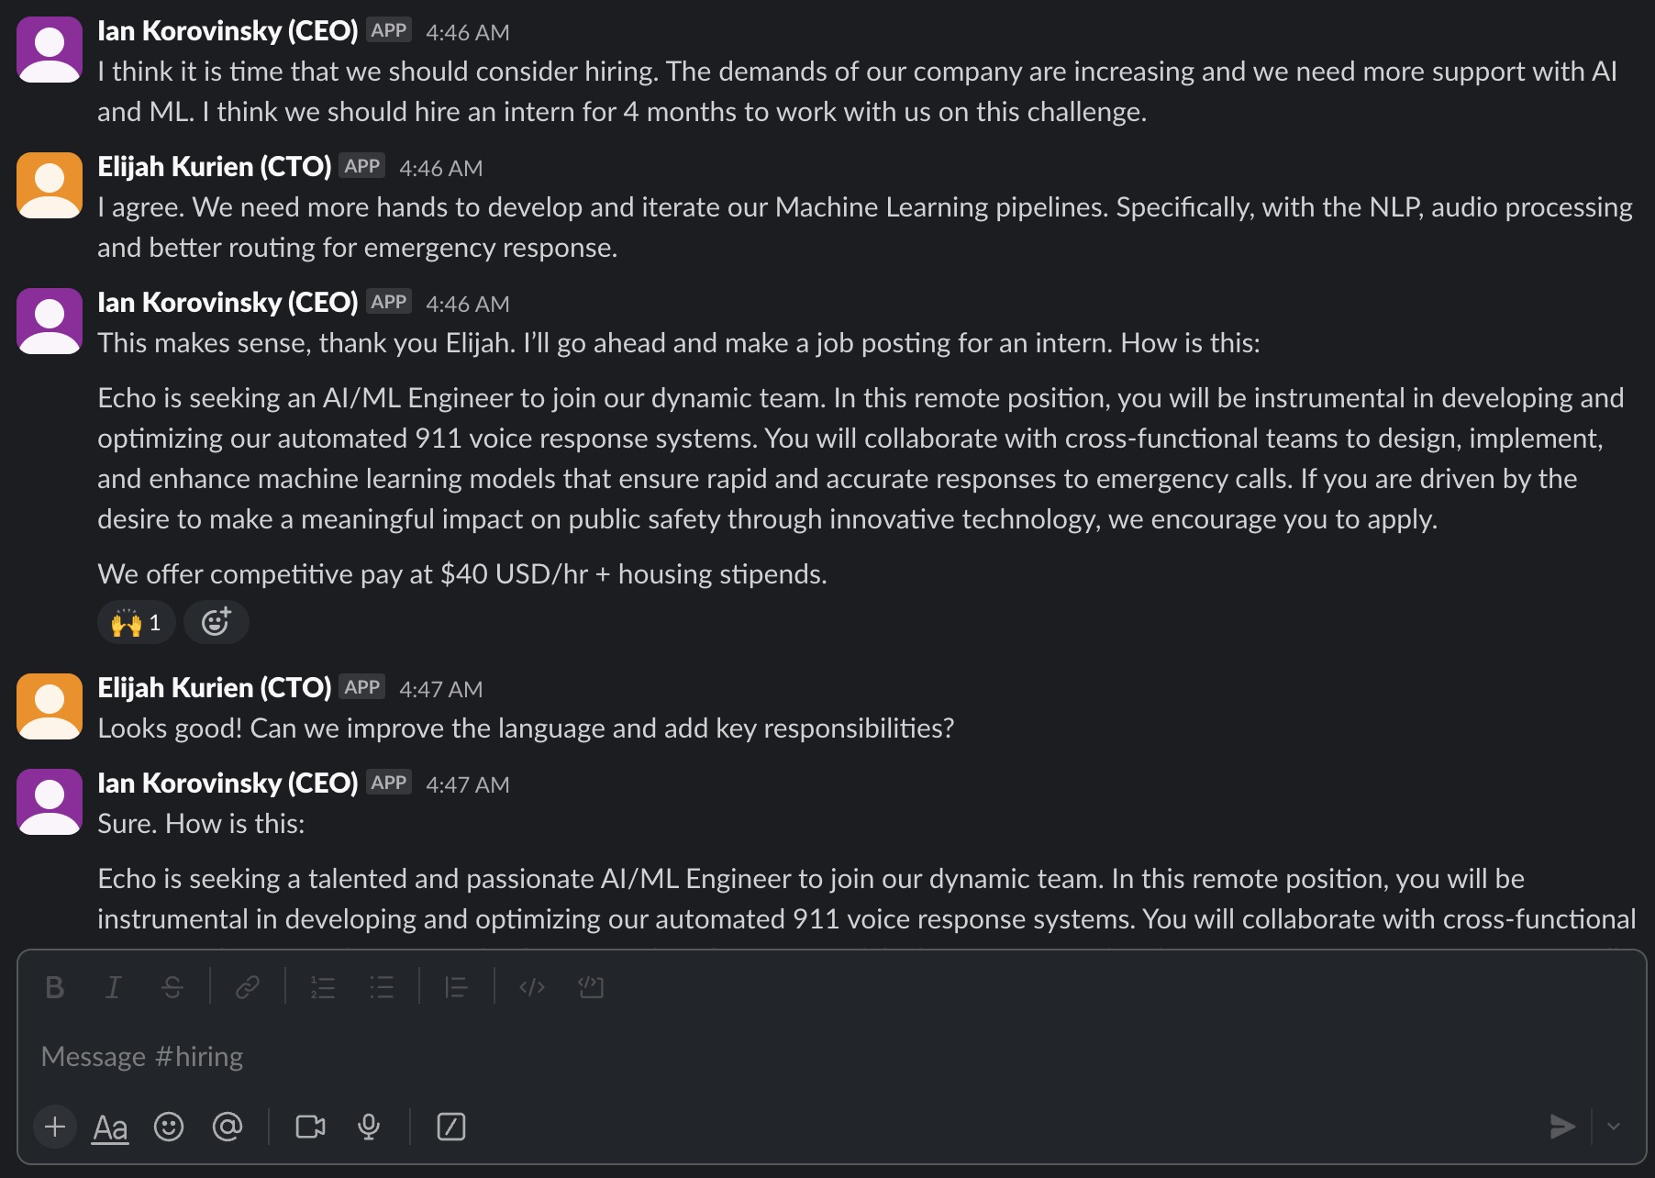Apply strikethrough formatting

pos(172,987)
